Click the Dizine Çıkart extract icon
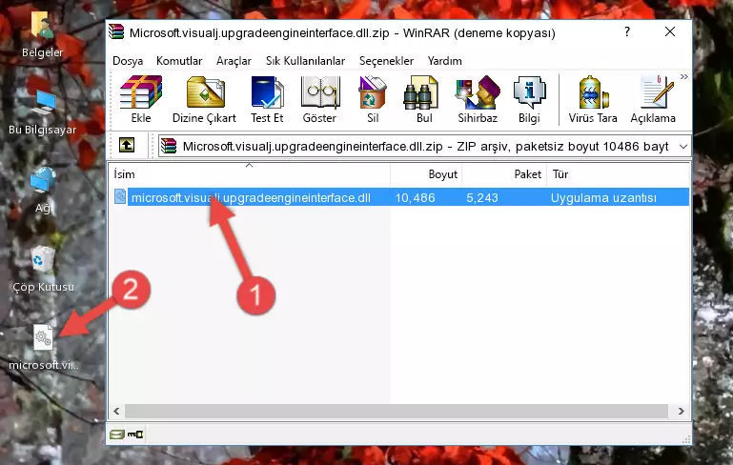Viewport: 733px width, 465px height. (x=204, y=99)
